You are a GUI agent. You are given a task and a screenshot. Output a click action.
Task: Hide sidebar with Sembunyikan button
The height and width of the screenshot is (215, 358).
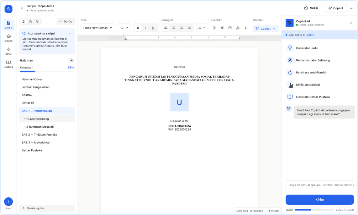[47, 208]
